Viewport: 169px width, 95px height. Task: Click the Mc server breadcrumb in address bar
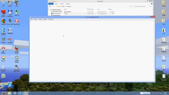coord(69,6)
